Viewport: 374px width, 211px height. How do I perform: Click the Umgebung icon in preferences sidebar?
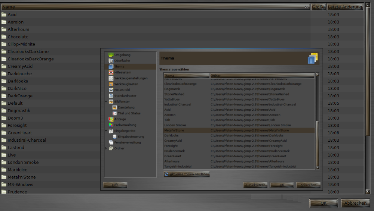(111, 55)
